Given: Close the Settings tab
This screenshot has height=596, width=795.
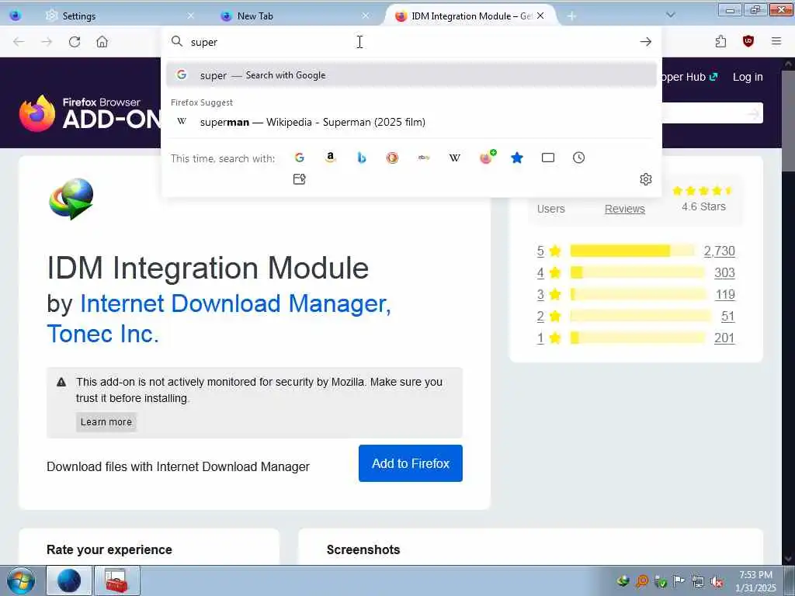Looking at the screenshot, I should pos(191,16).
